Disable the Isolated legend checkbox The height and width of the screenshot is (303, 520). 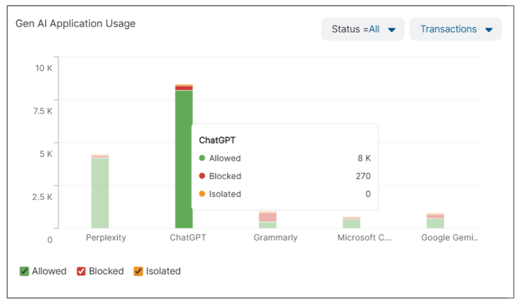tap(138, 271)
